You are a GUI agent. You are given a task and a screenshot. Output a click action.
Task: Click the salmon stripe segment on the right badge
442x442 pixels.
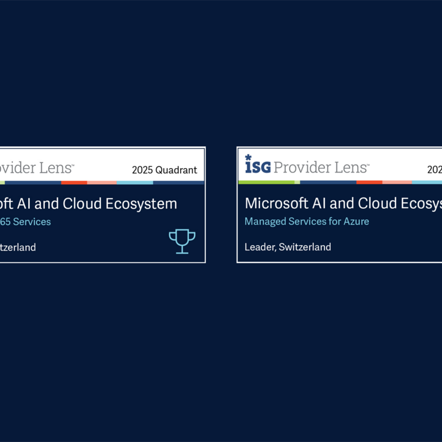click(397, 182)
